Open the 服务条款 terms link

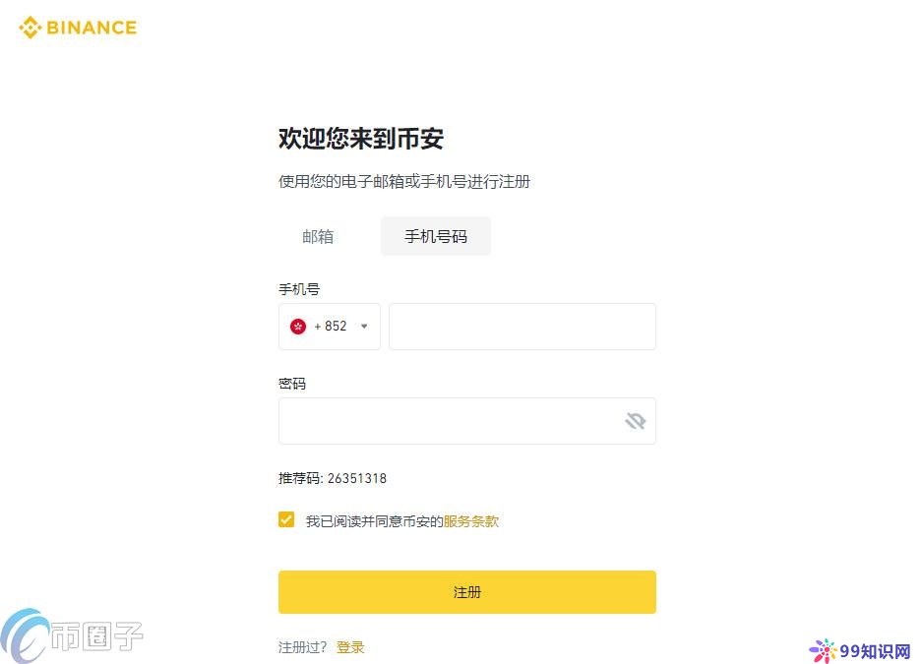(x=471, y=521)
